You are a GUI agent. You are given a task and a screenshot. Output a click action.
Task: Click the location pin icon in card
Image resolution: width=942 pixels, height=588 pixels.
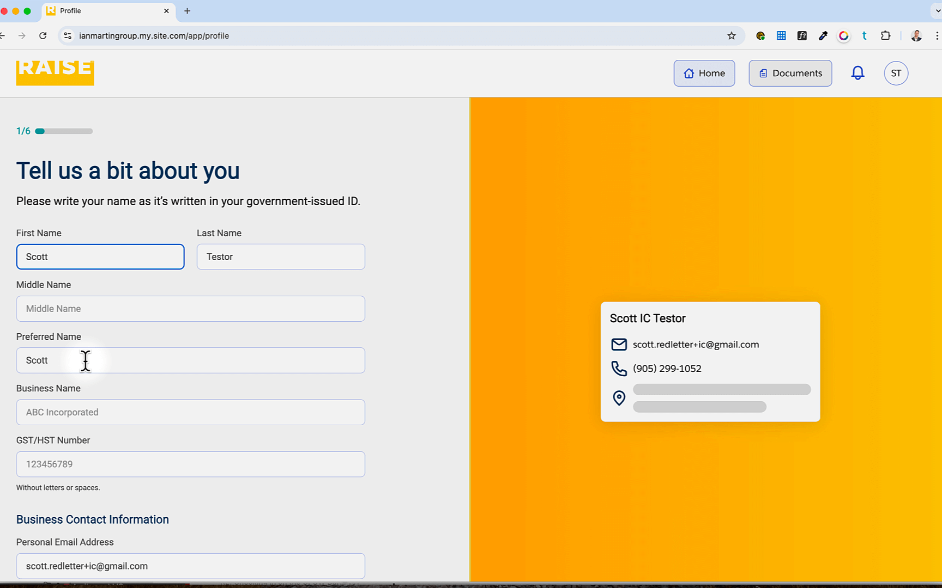[x=619, y=398]
